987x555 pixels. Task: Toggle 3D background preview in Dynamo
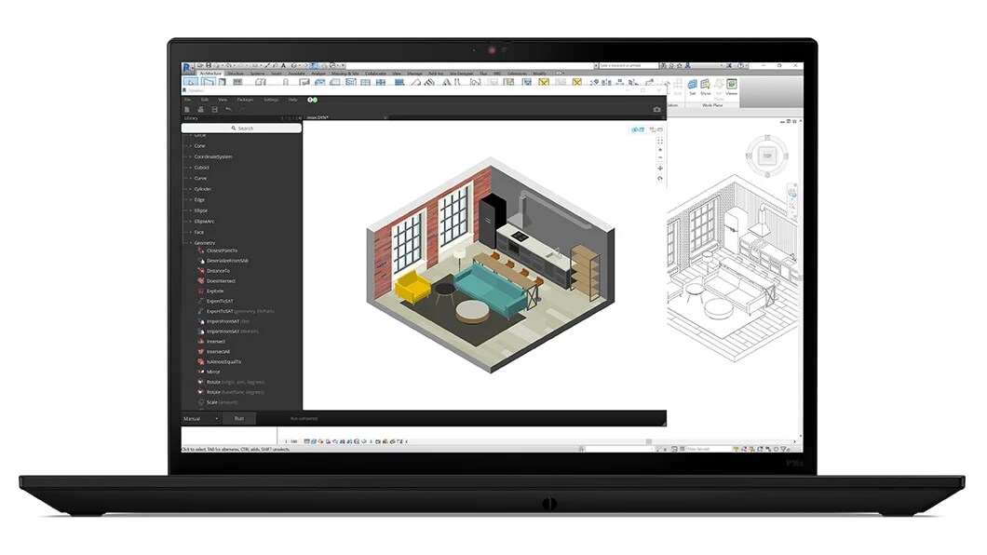coord(655,129)
